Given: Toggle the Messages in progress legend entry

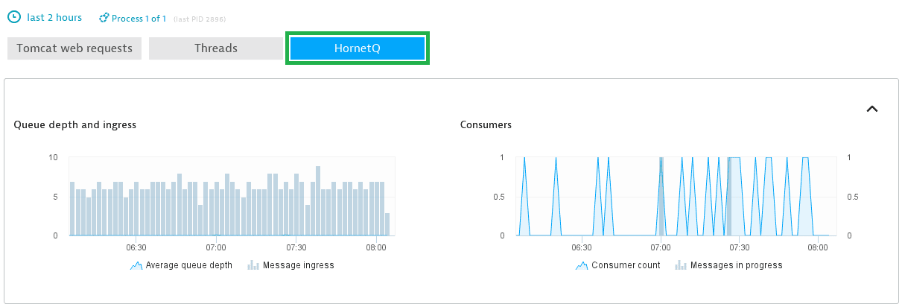Looking at the screenshot, I should 729,265.
